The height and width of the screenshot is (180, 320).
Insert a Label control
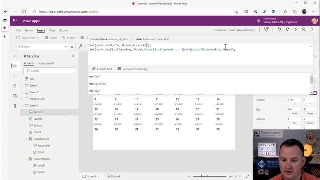tap(51, 38)
